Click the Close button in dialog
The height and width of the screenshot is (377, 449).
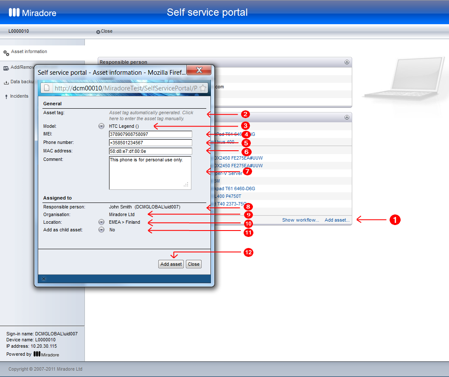[x=194, y=264]
